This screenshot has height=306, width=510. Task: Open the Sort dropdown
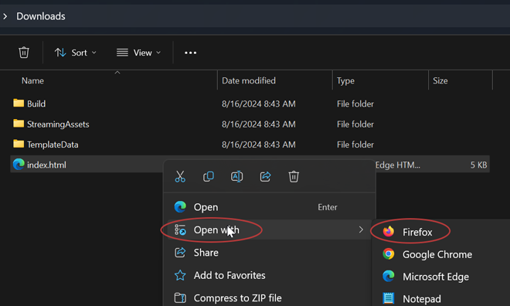coord(76,53)
